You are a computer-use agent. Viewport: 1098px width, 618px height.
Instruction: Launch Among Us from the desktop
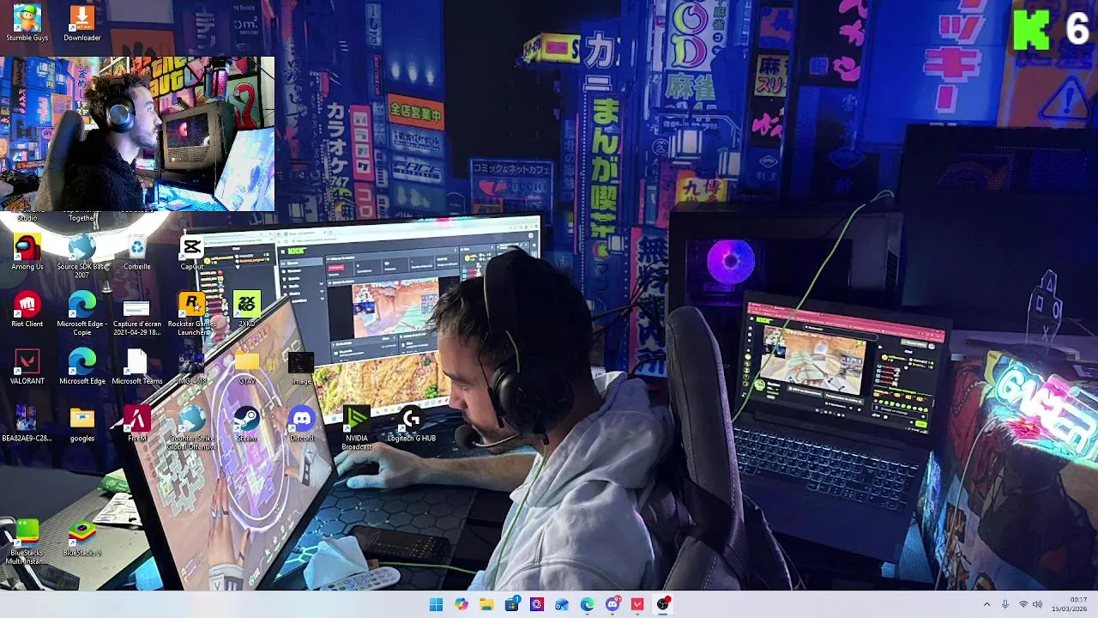tap(27, 252)
